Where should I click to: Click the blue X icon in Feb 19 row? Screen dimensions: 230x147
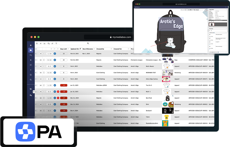pos(55,53)
